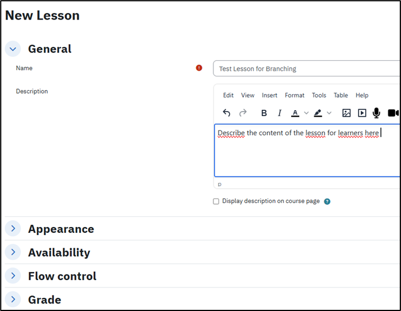Open the text color dropdown arrow
This screenshot has width=401, height=311.
coord(306,113)
